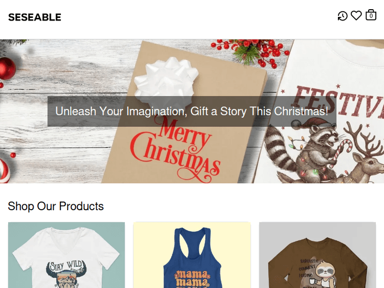Screen dimensions: 384x288
Task: Click the 'Shop Our Products' heading
Action: 56,206
